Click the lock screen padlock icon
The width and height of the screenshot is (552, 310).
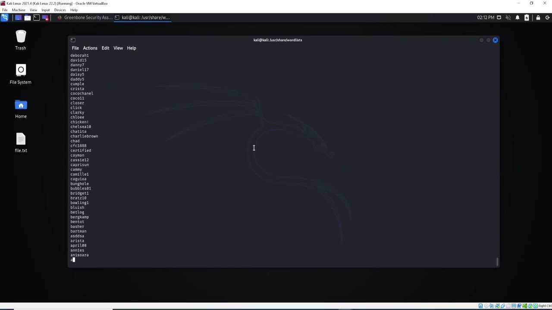pyautogui.click(x=538, y=18)
